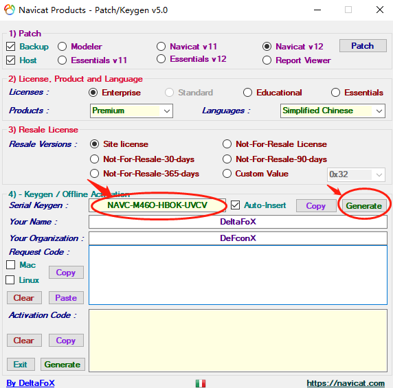This screenshot has height=388, width=393.
Task: Choose Not-For-Resale-365-days option
Action: tap(95, 174)
